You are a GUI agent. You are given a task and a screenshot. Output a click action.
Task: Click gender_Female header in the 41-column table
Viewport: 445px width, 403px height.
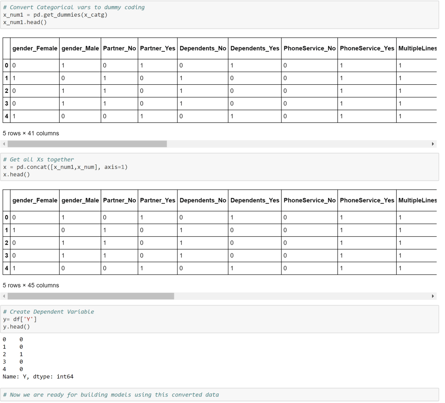35,48
